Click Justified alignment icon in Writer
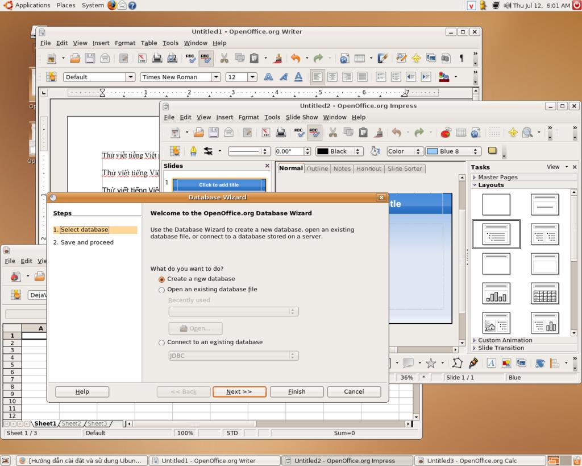The height and width of the screenshot is (466, 582). [361, 77]
